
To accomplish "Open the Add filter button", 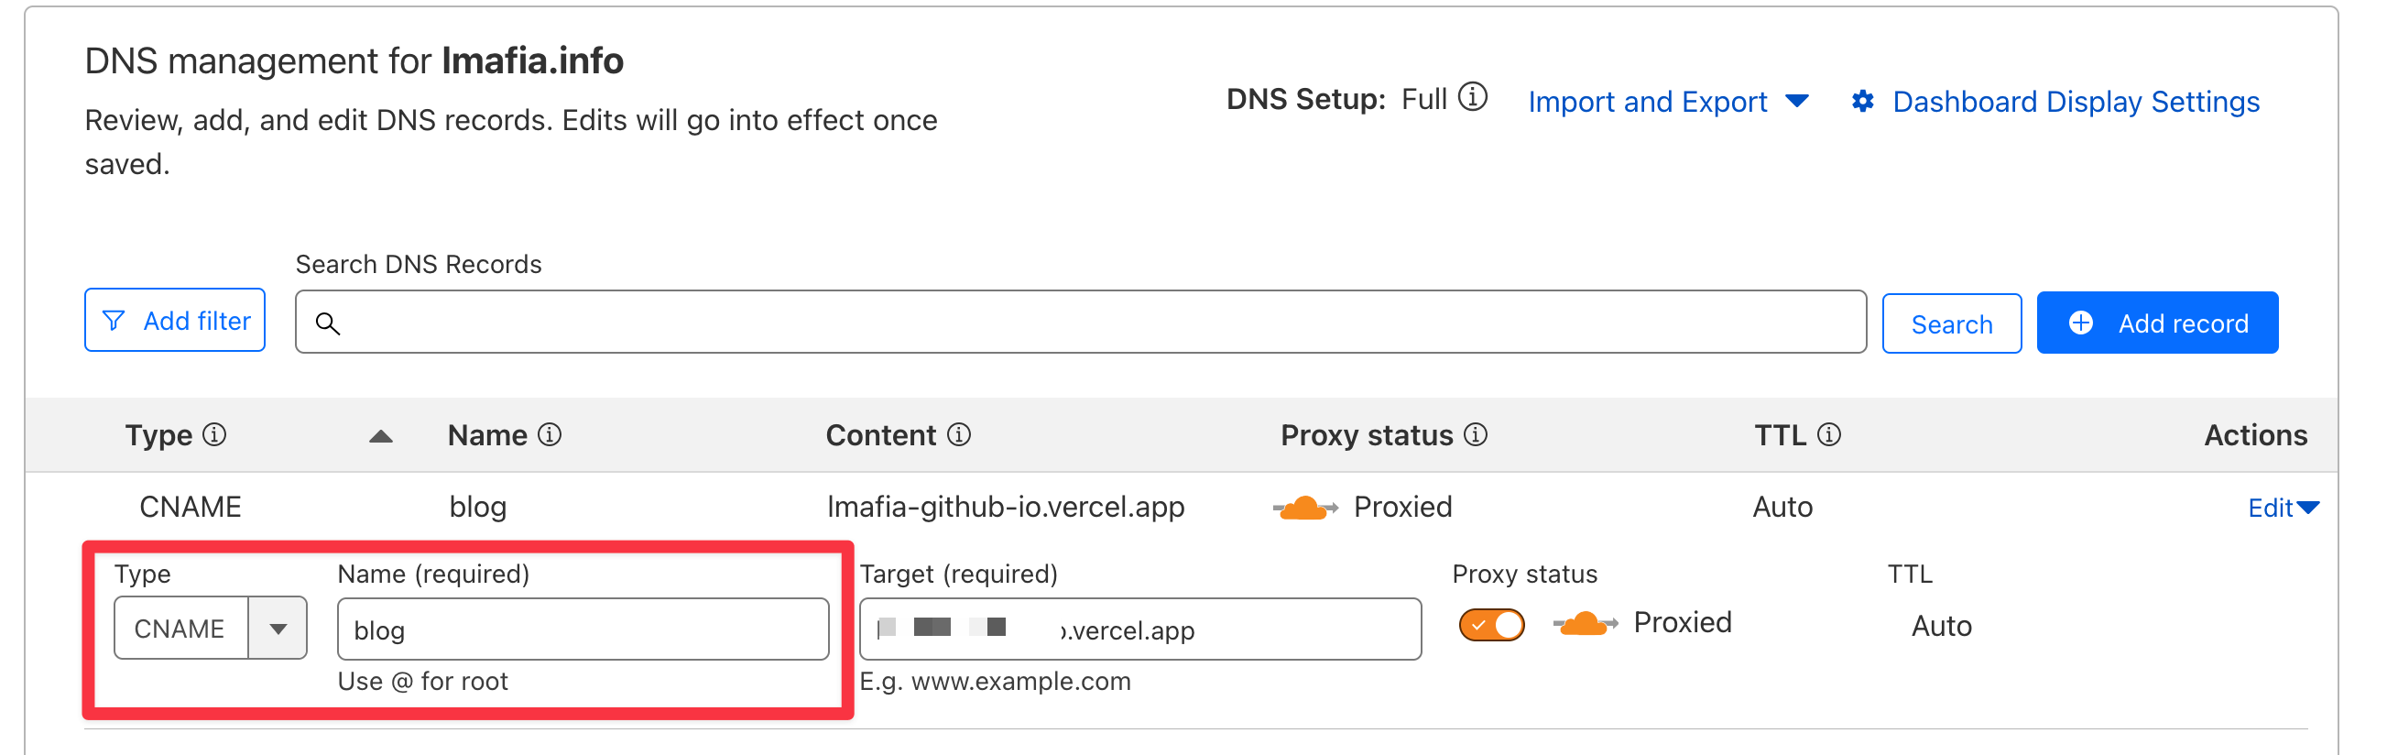I will point(175,321).
